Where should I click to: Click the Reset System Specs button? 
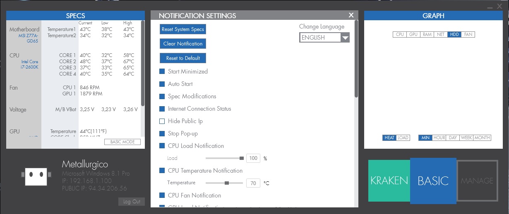tap(183, 29)
